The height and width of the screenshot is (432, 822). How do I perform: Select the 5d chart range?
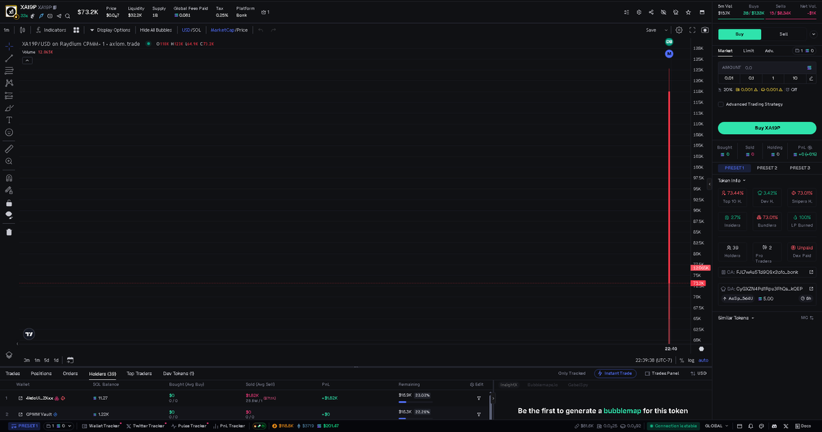(47, 360)
